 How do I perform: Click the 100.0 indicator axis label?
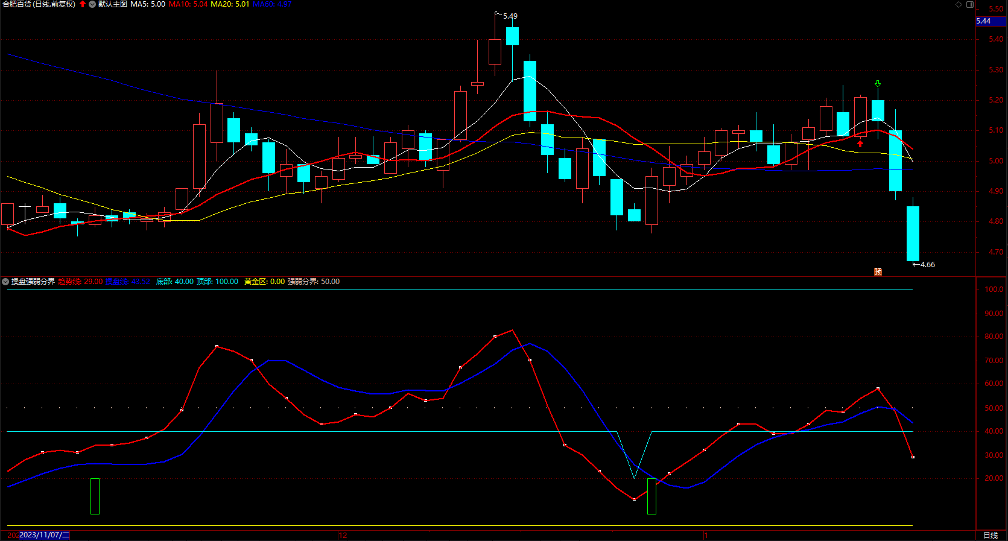pyautogui.click(x=994, y=289)
